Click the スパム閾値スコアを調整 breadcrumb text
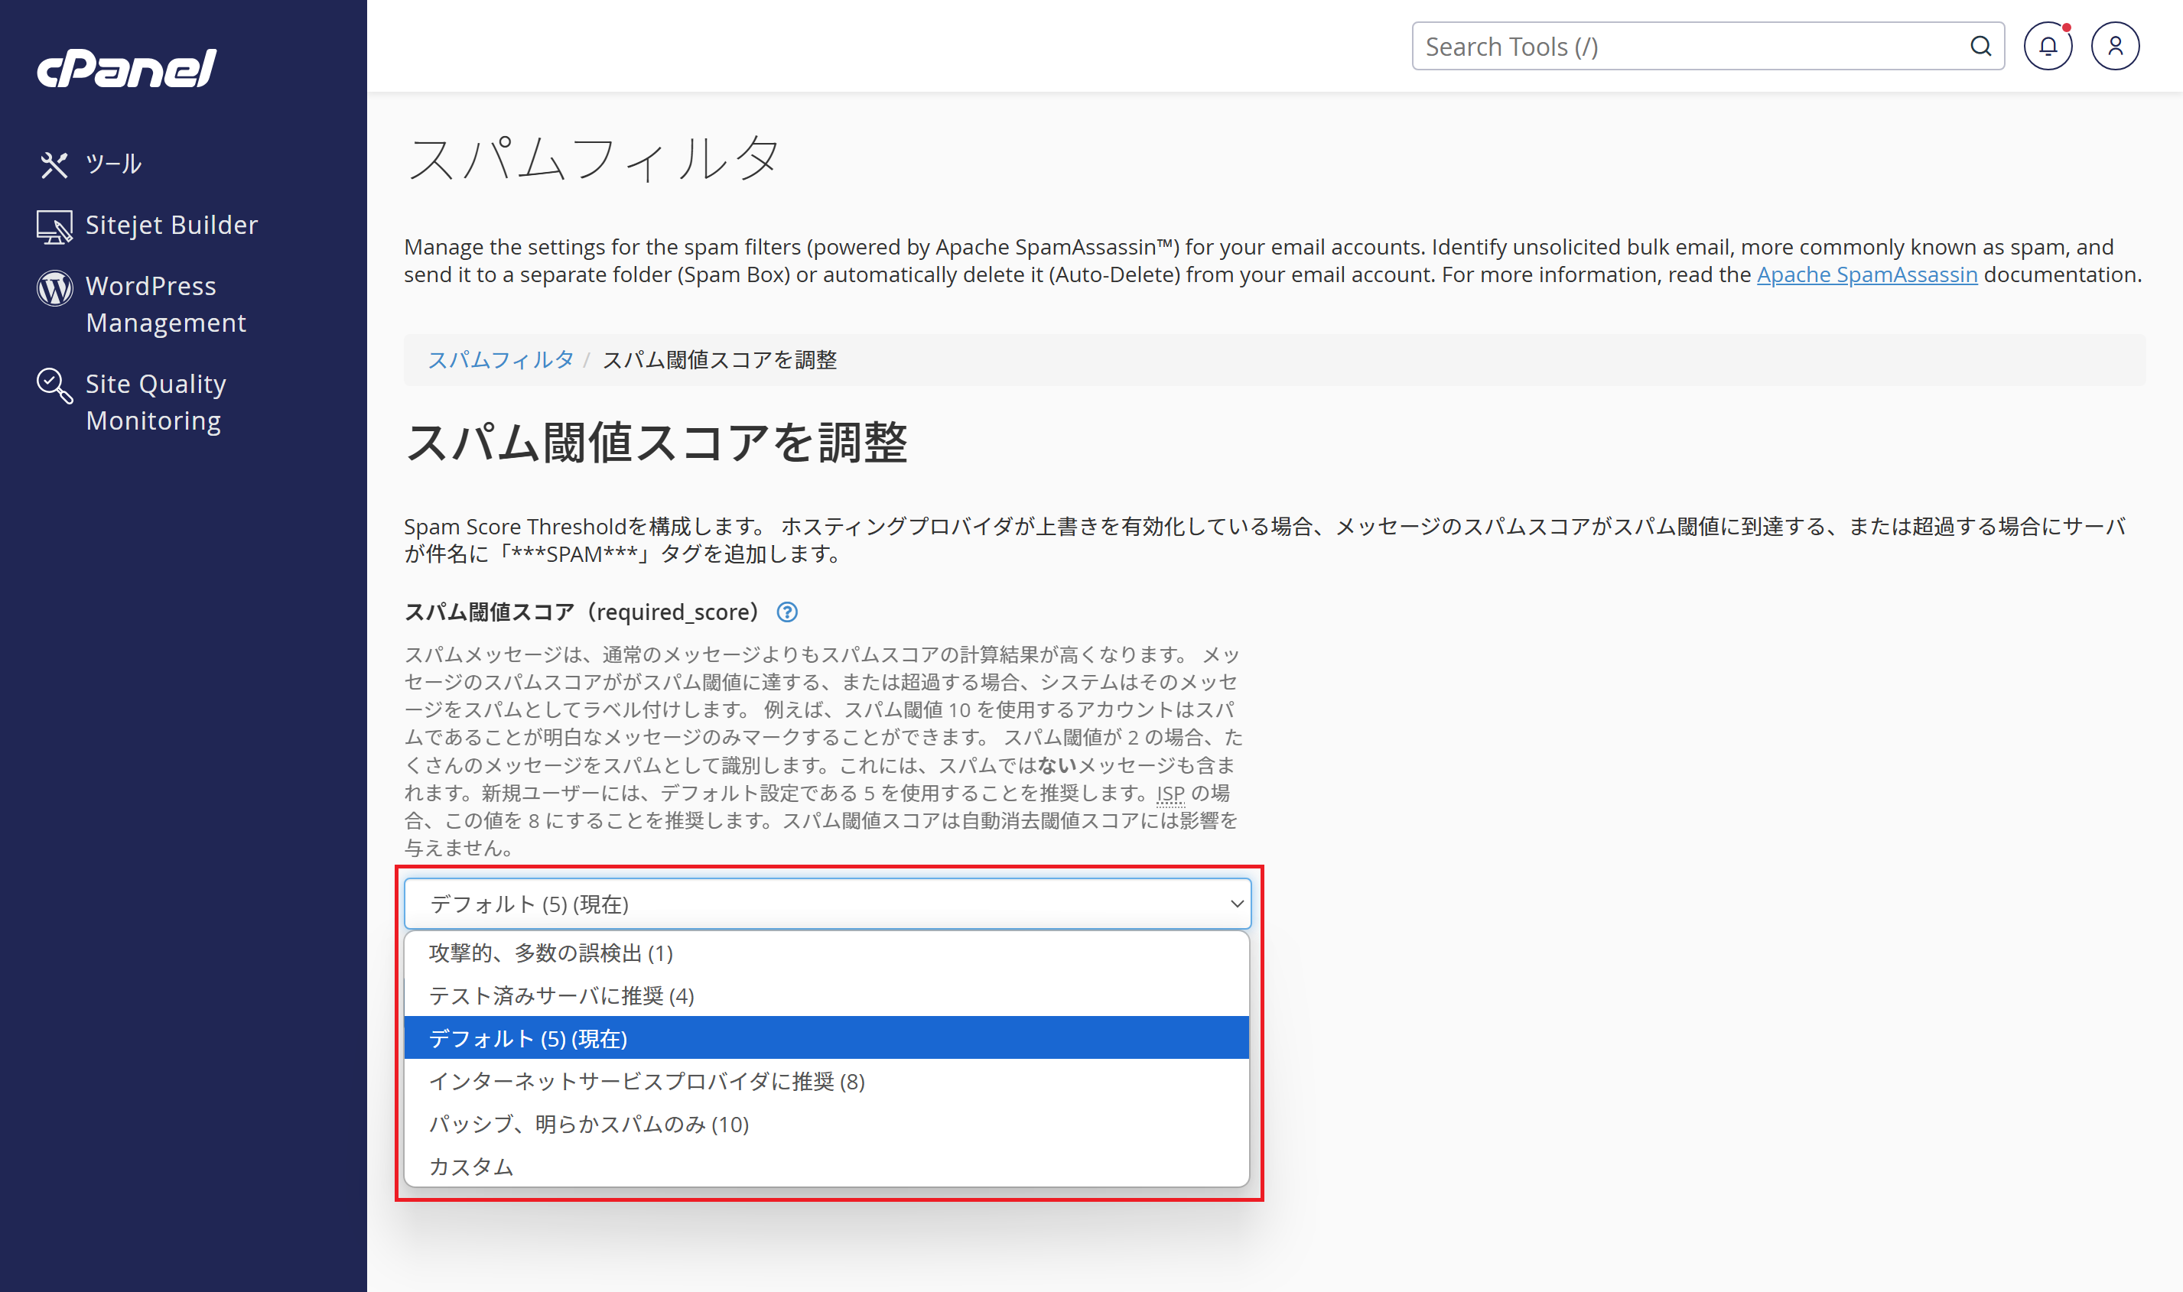This screenshot has width=2183, height=1292. click(x=720, y=359)
